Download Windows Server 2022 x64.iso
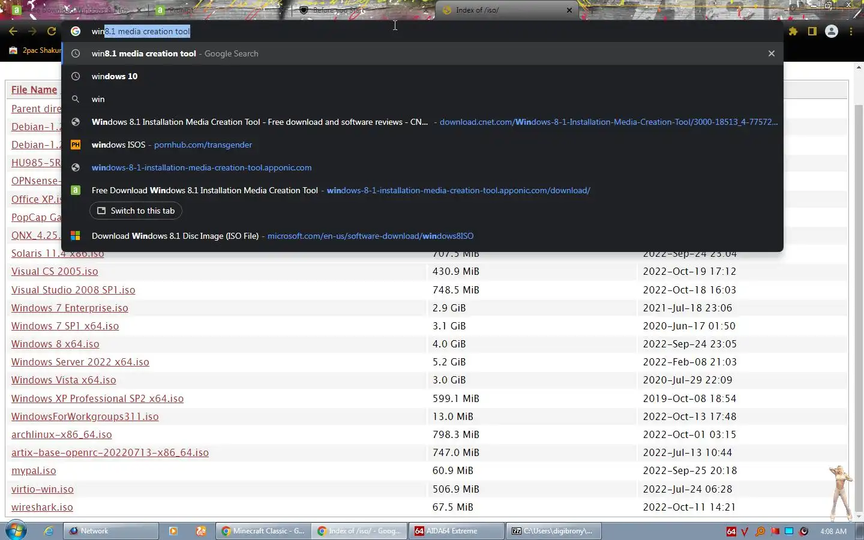 click(80, 362)
